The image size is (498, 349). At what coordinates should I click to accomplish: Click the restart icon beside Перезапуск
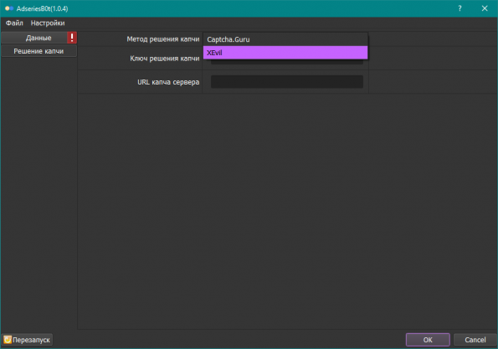8,340
